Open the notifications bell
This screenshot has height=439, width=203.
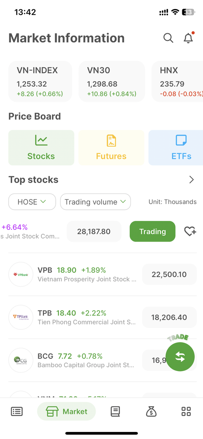[189, 37]
